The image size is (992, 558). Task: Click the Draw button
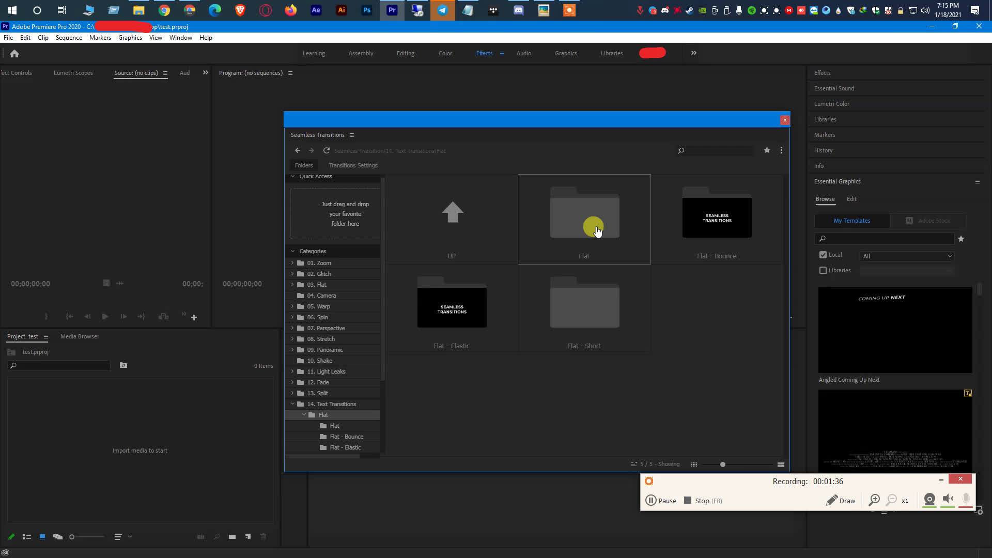(x=840, y=501)
